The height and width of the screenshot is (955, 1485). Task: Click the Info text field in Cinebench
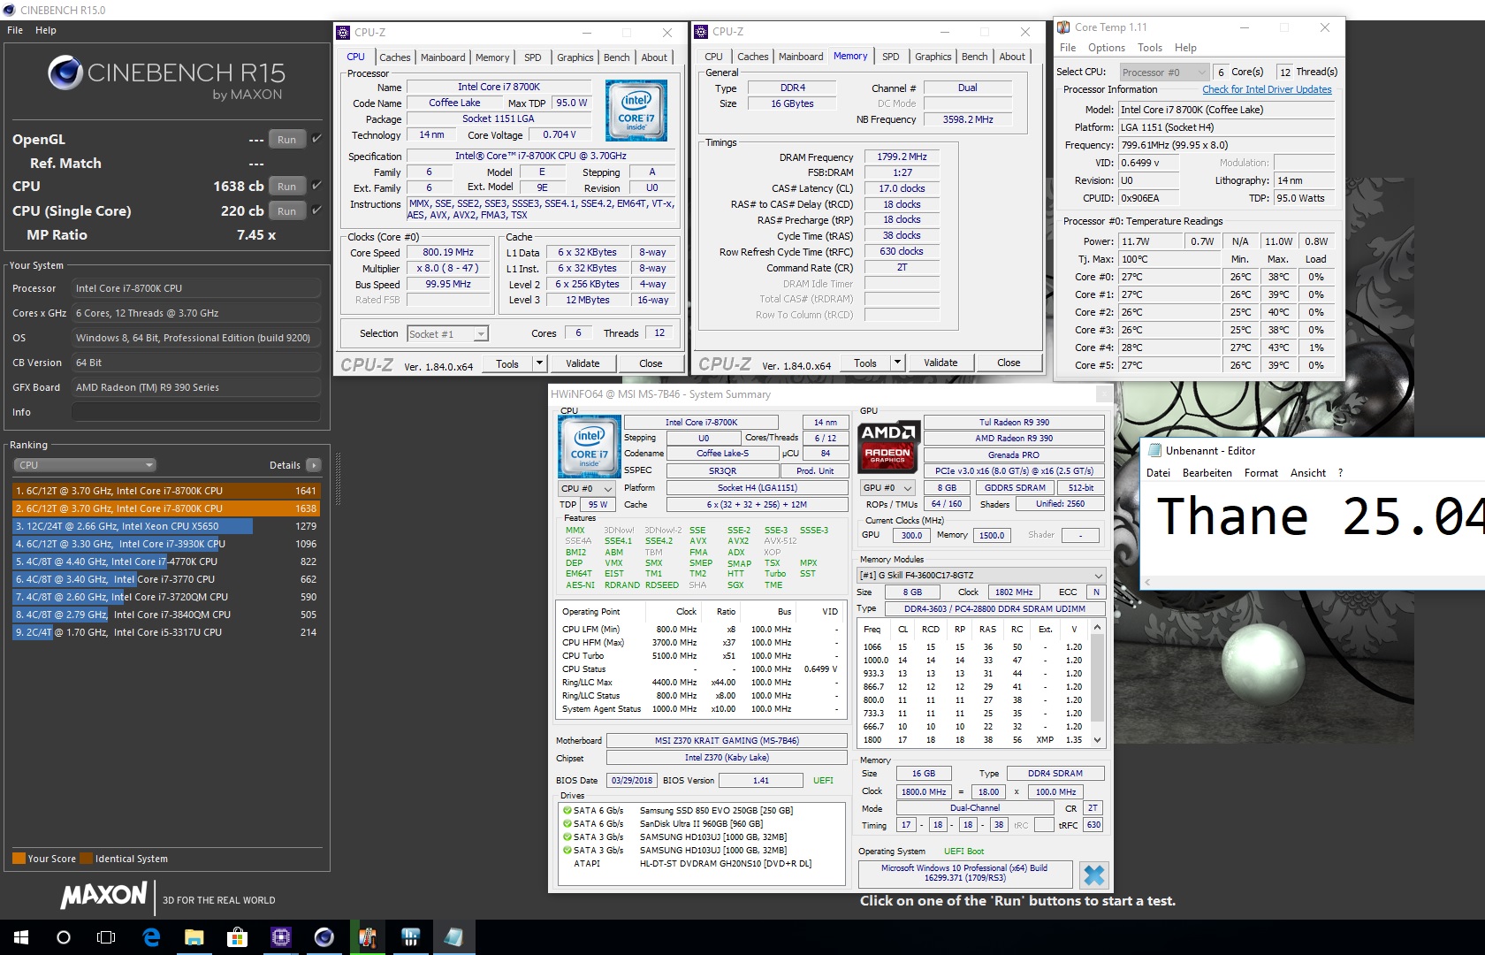click(196, 412)
